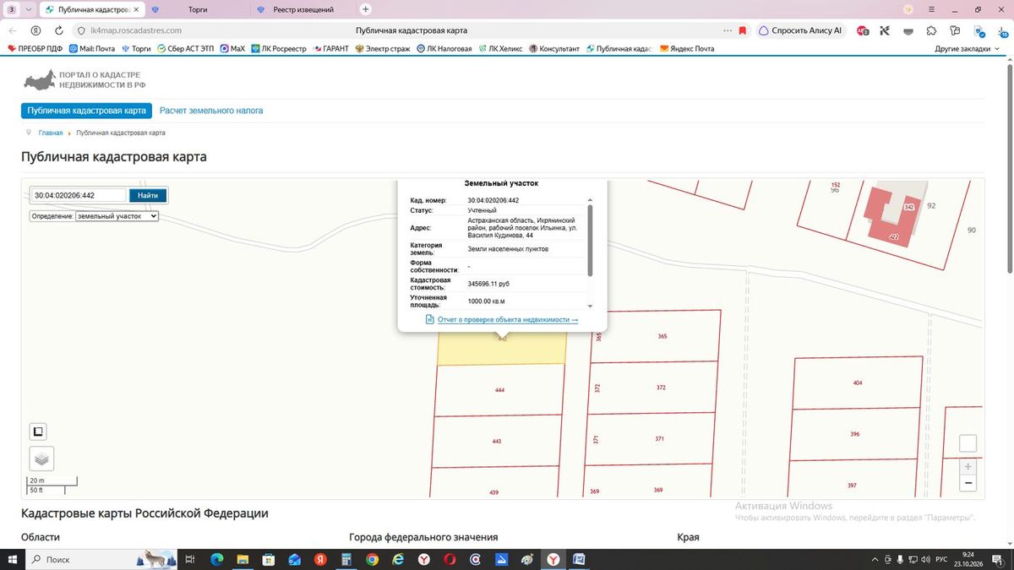Show hidden system tray icons
This screenshot has width=1014, height=570.
[x=875, y=559]
